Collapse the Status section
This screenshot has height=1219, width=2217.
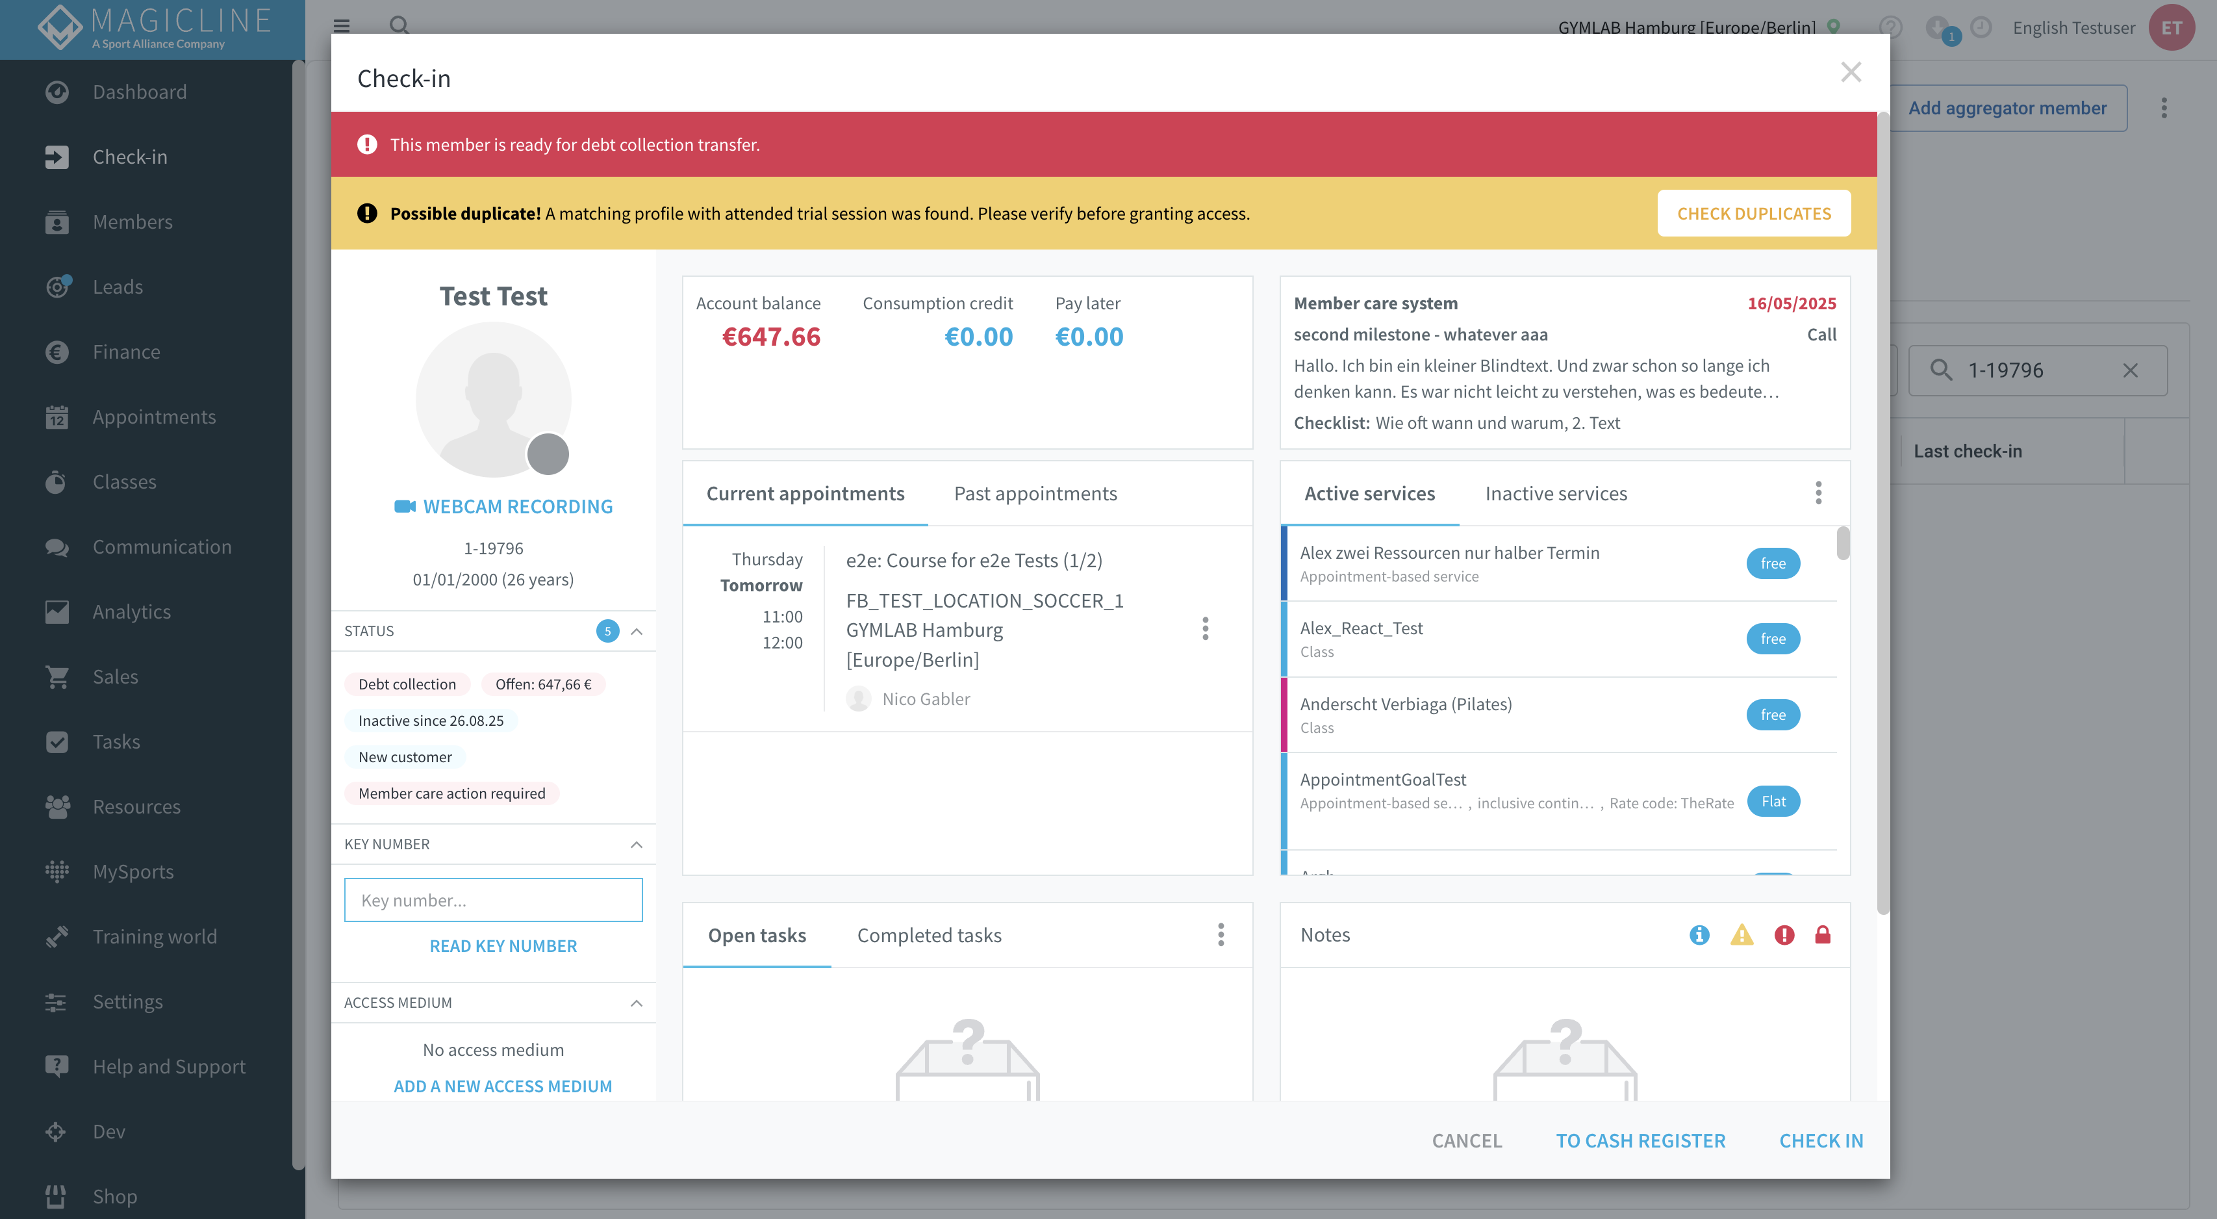point(637,631)
